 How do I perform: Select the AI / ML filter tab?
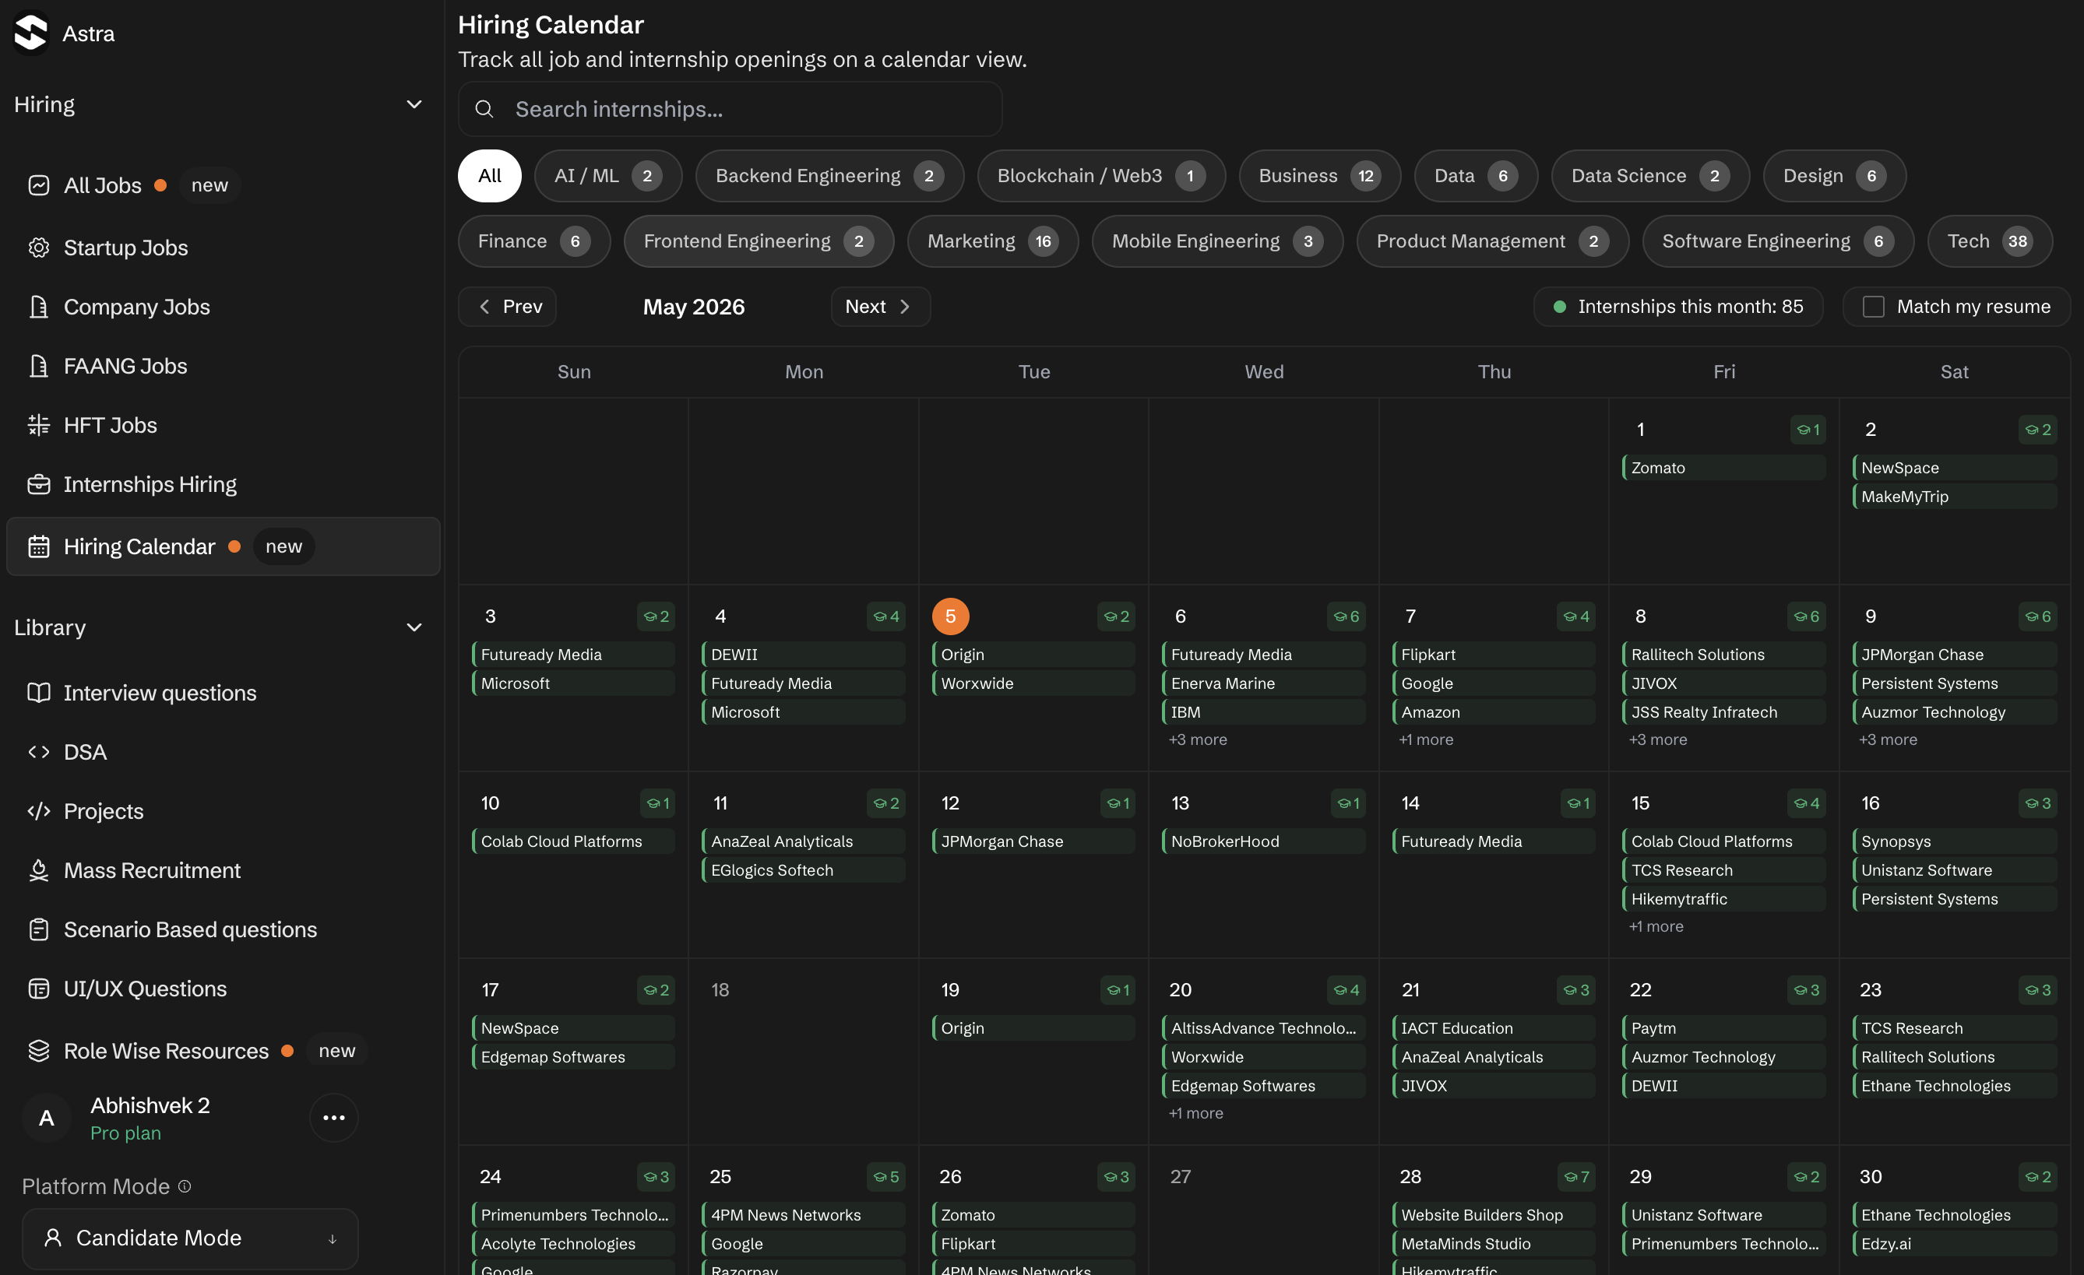(608, 176)
